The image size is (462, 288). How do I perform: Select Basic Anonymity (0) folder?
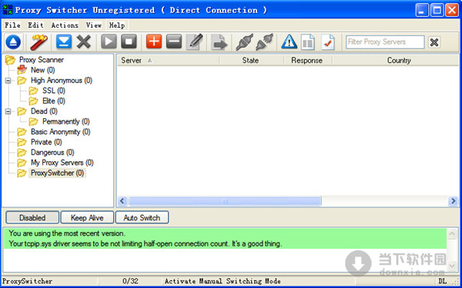(60, 131)
